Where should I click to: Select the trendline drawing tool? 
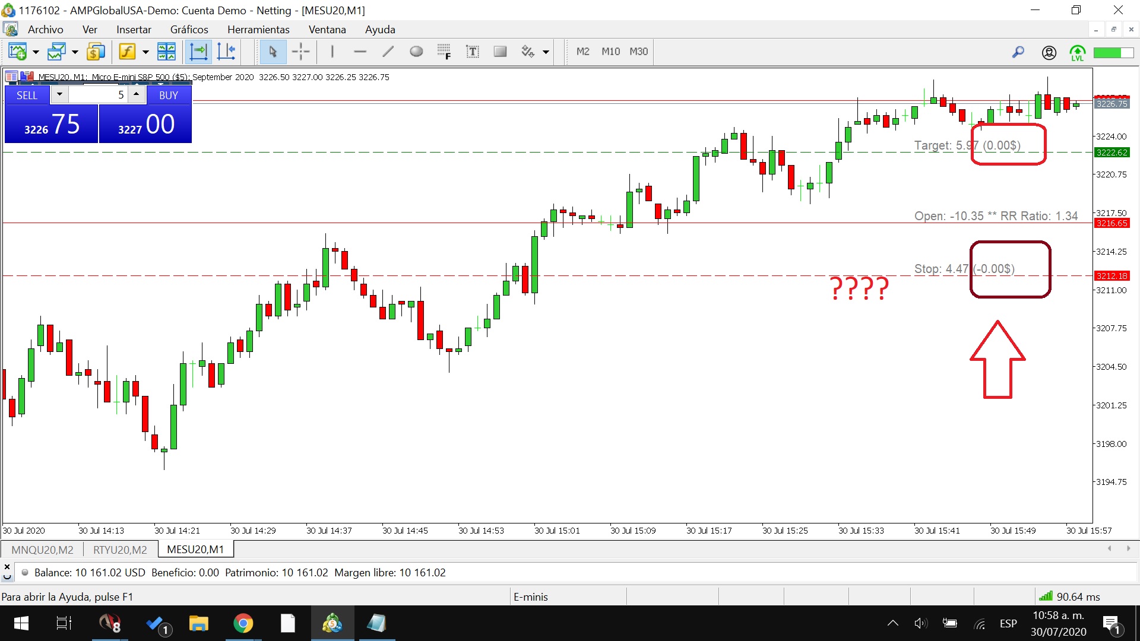[x=388, y=52]
